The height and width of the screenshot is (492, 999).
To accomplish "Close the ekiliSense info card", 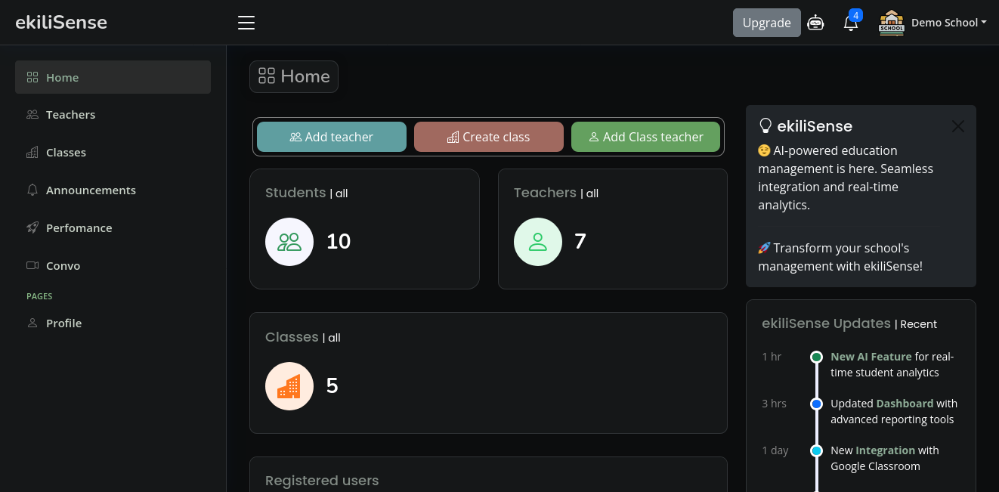I will tap(957, 126).
